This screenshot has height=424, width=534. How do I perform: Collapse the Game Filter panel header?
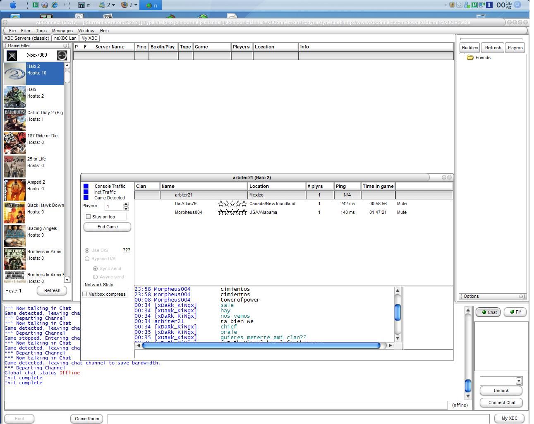click(x=65, y=46)
